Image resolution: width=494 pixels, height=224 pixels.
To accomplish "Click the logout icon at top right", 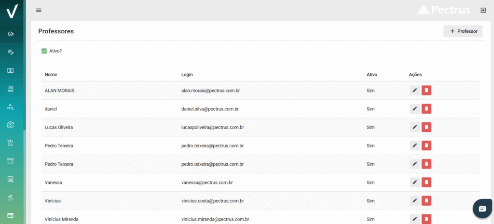I will pos(482,10).
